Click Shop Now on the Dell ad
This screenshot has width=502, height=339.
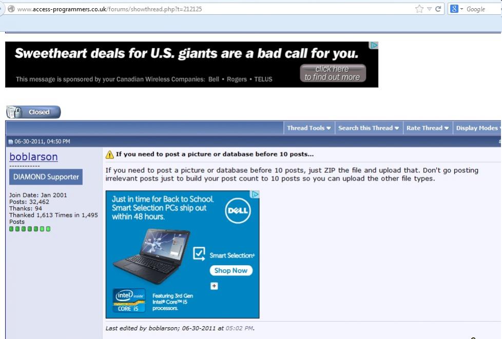pyautogui.click(x=231, y=271)
